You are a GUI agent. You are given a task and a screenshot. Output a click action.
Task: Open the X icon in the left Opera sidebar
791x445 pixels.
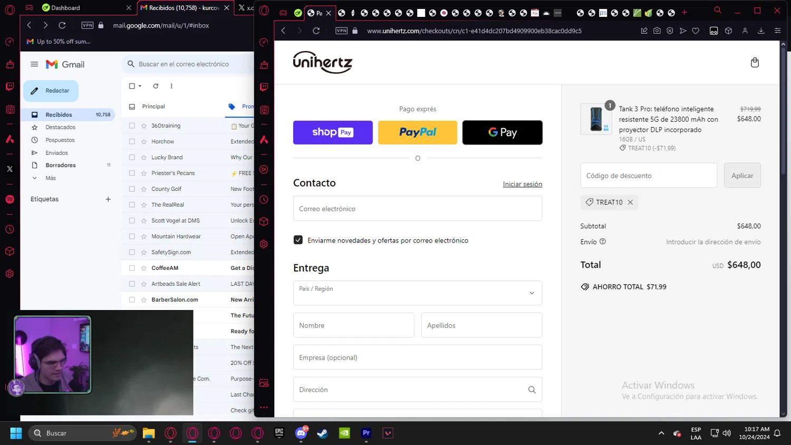(9, 169)
